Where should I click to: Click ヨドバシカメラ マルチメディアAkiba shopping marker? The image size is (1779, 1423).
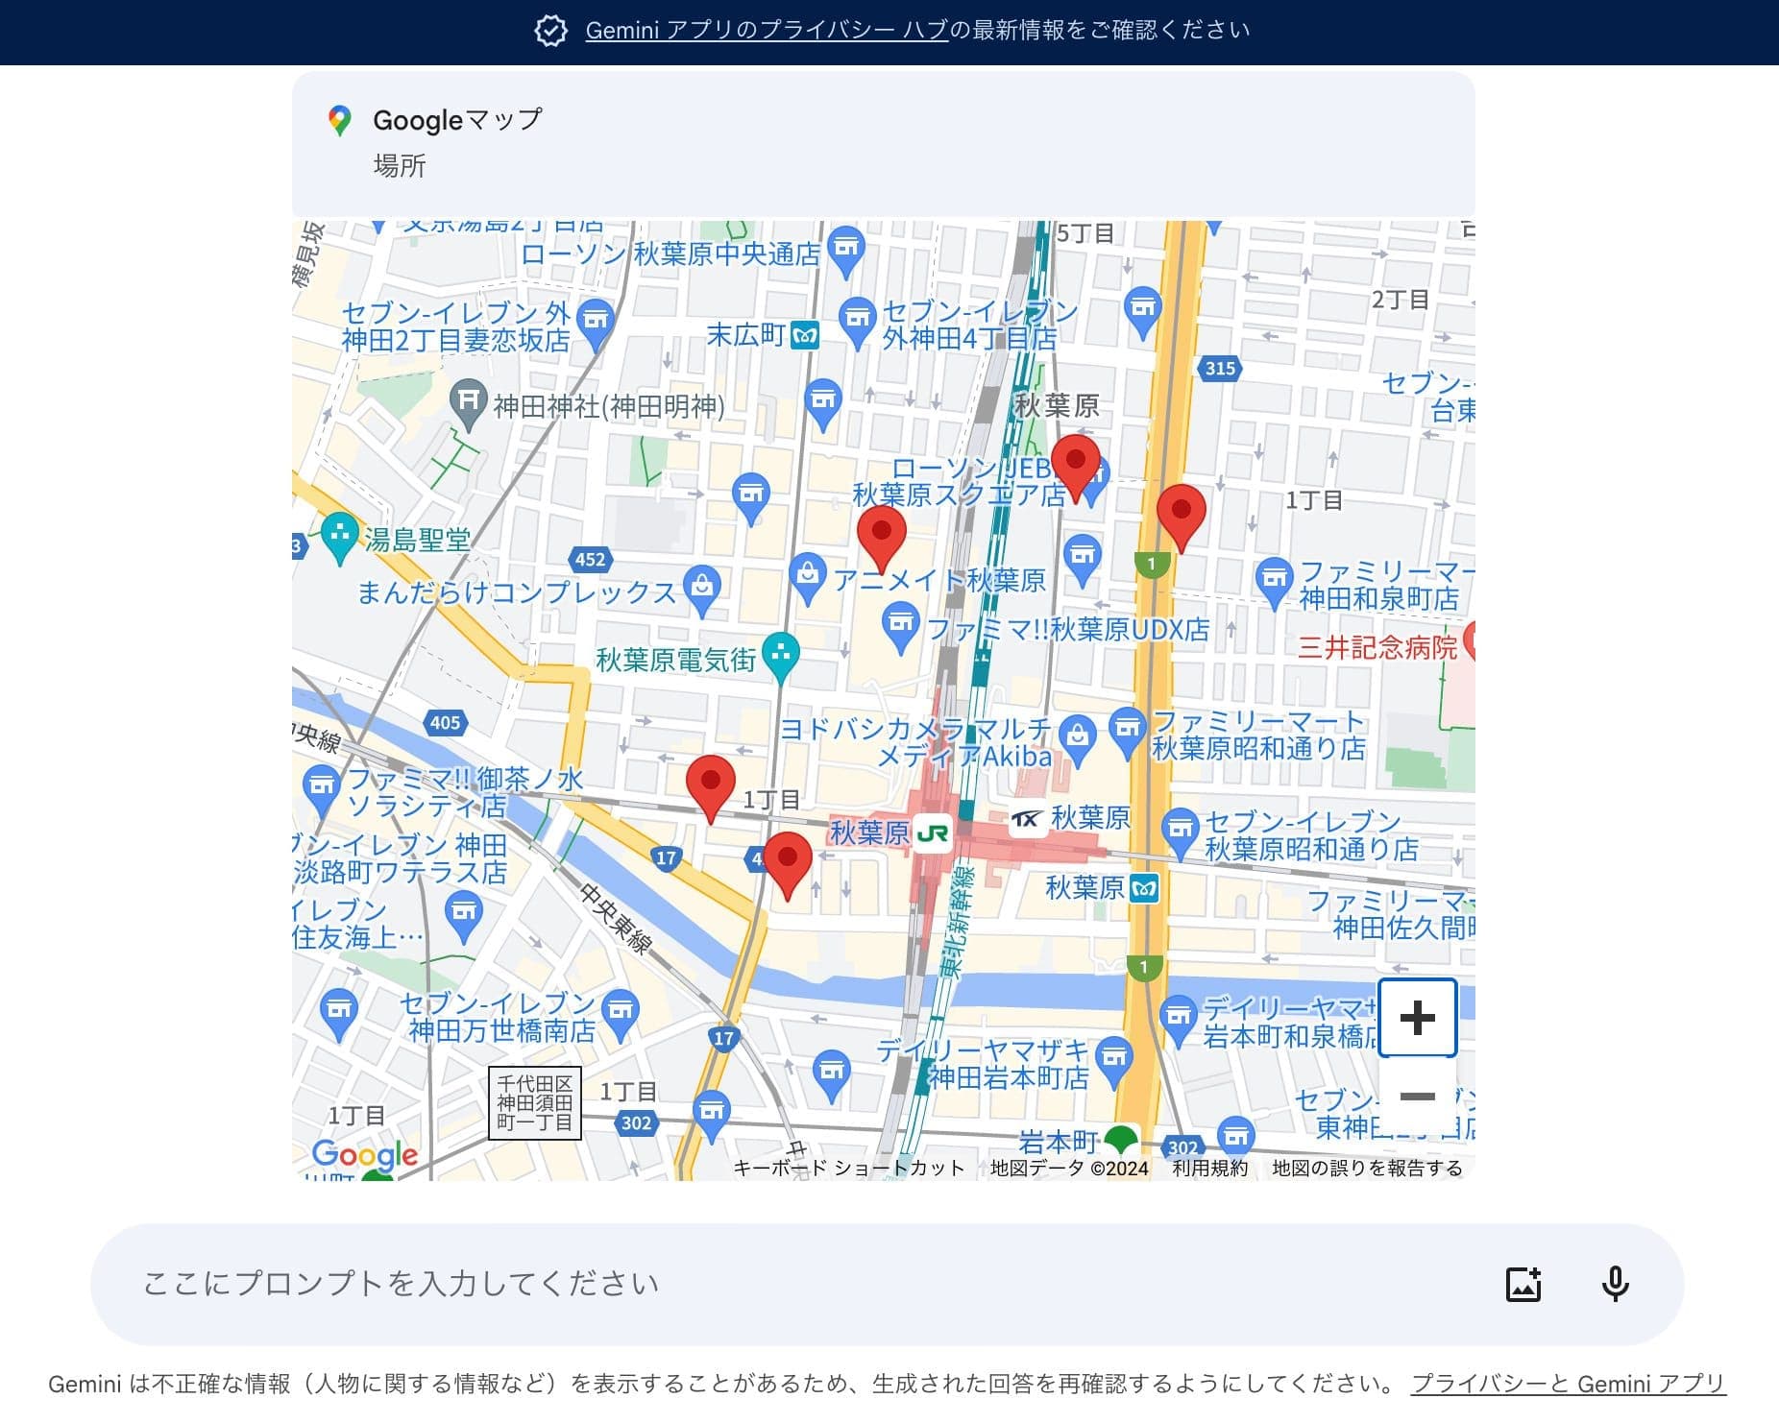(x=1078, y=738)
